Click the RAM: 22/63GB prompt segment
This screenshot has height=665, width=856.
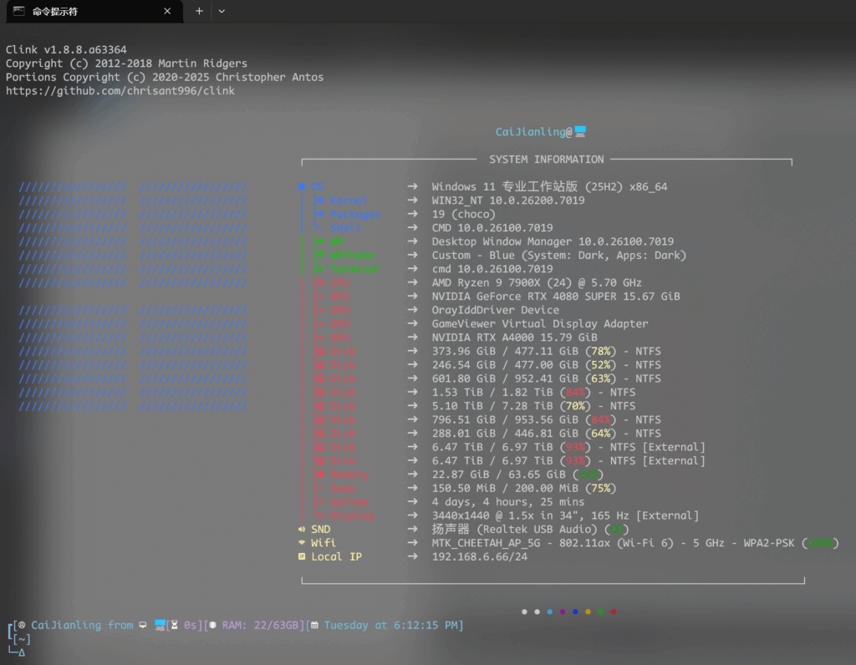(x=258, y=625)
